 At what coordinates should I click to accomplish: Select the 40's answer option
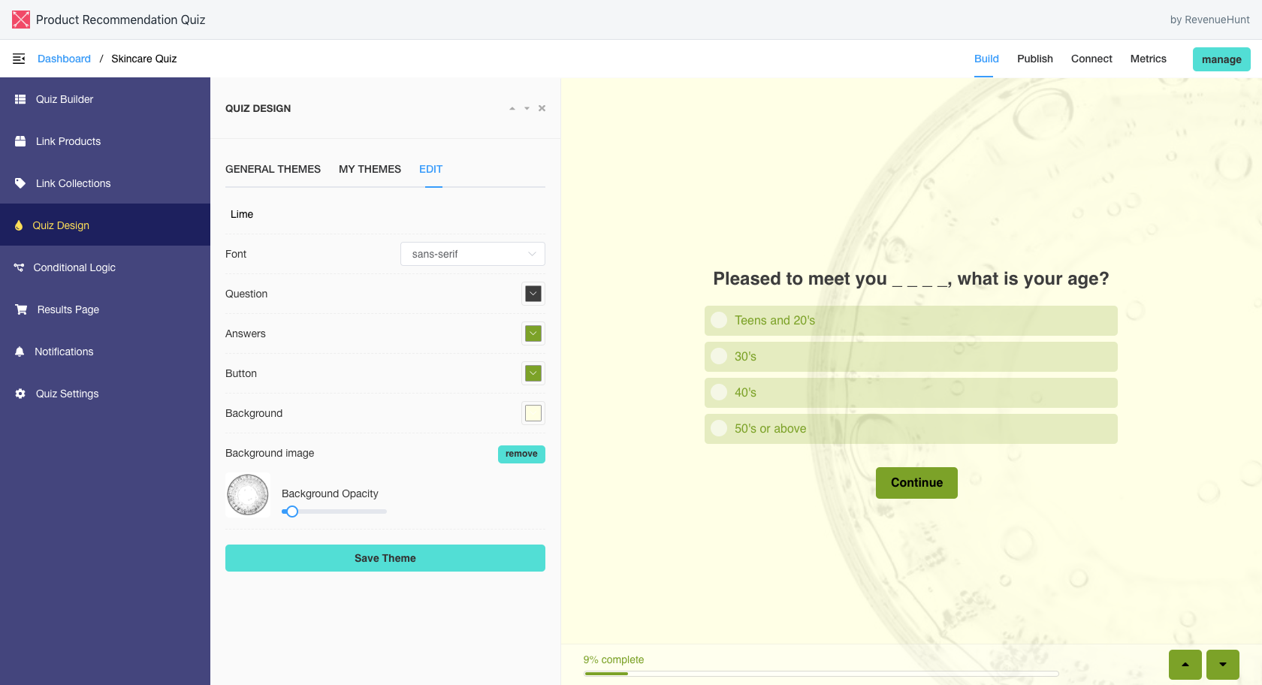tap(911, 393)
